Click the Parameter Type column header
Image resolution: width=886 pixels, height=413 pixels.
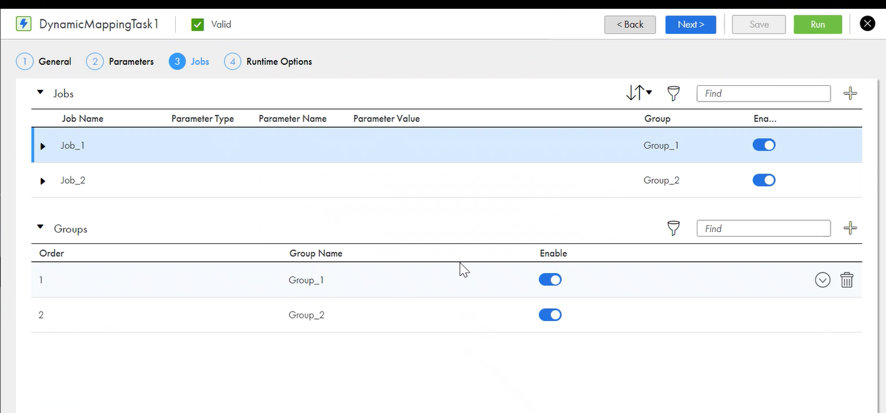coord(203,118)
